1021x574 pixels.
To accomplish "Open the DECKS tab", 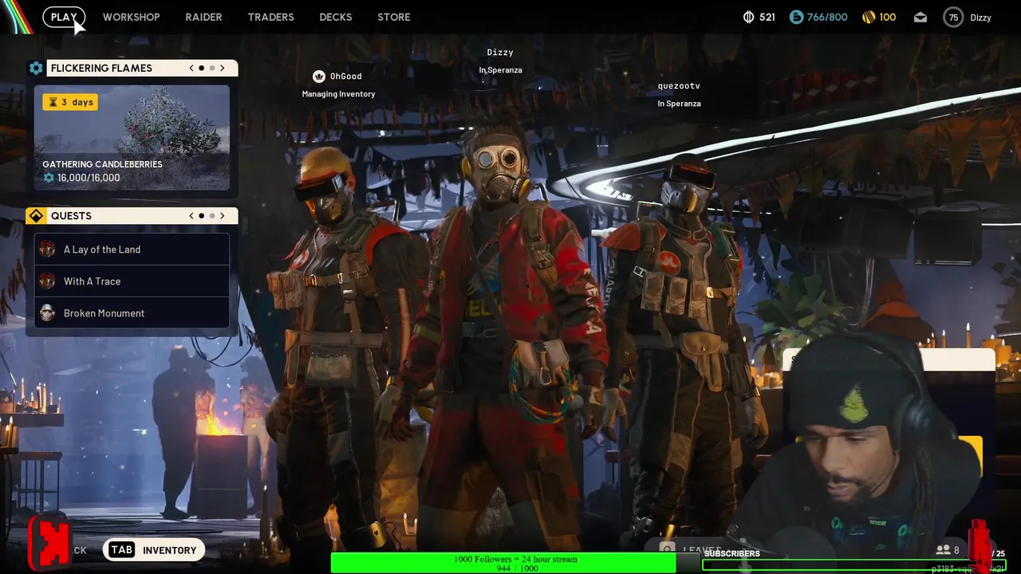I will (x=335, y=17).
